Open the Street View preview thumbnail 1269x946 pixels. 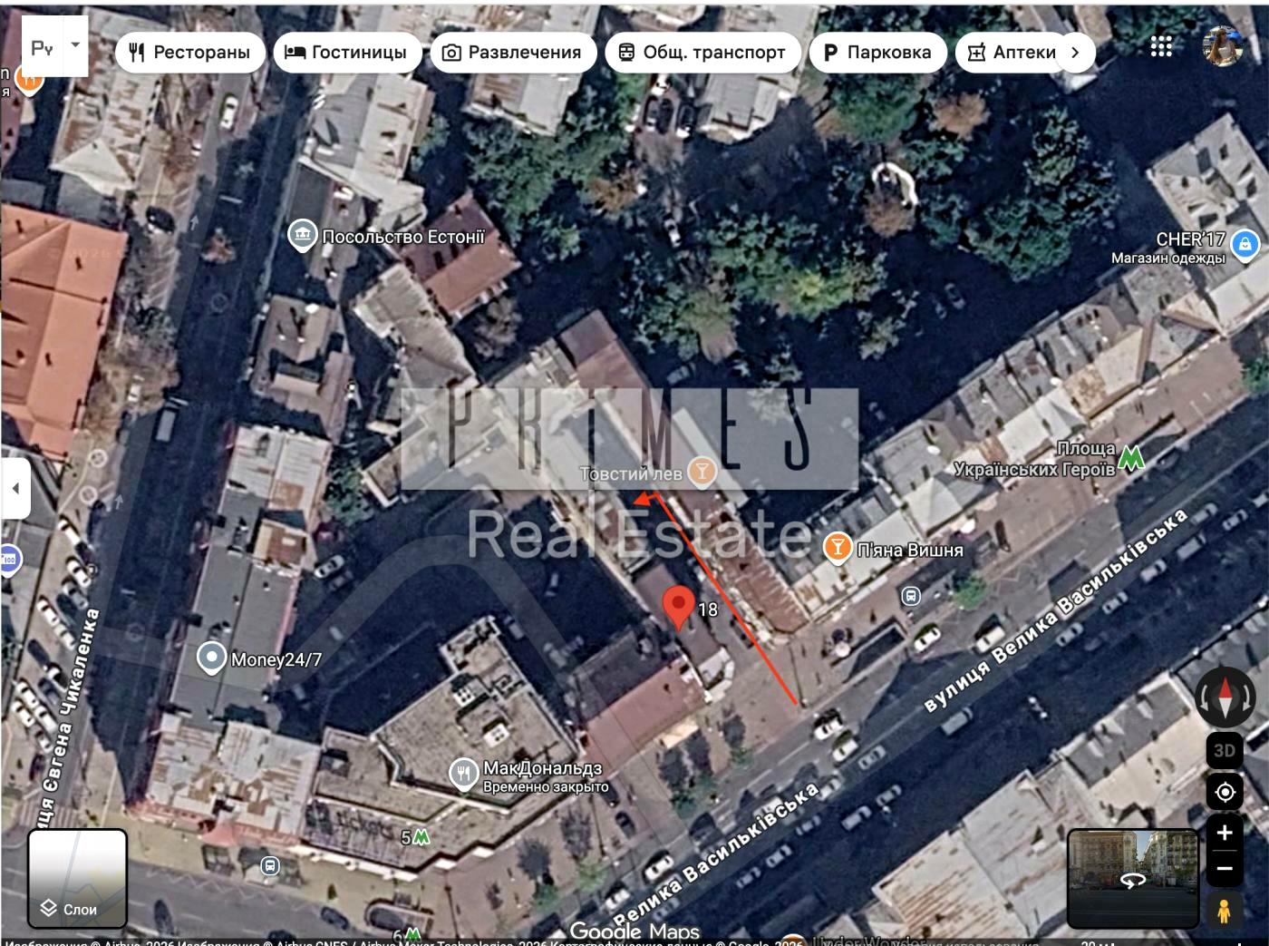1133,878
